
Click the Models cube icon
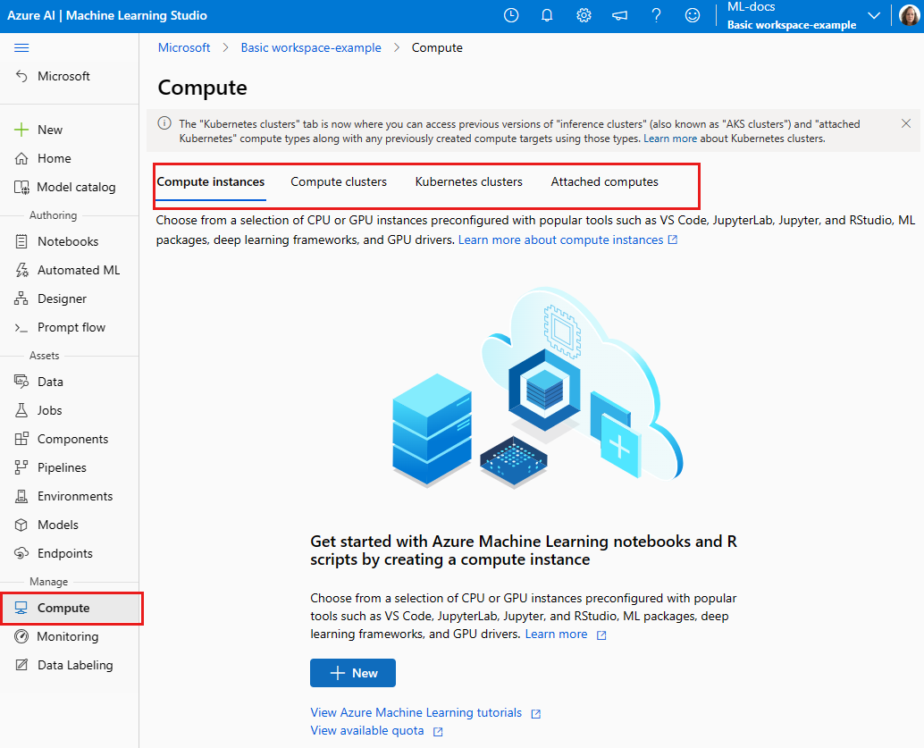click(21, 525)
